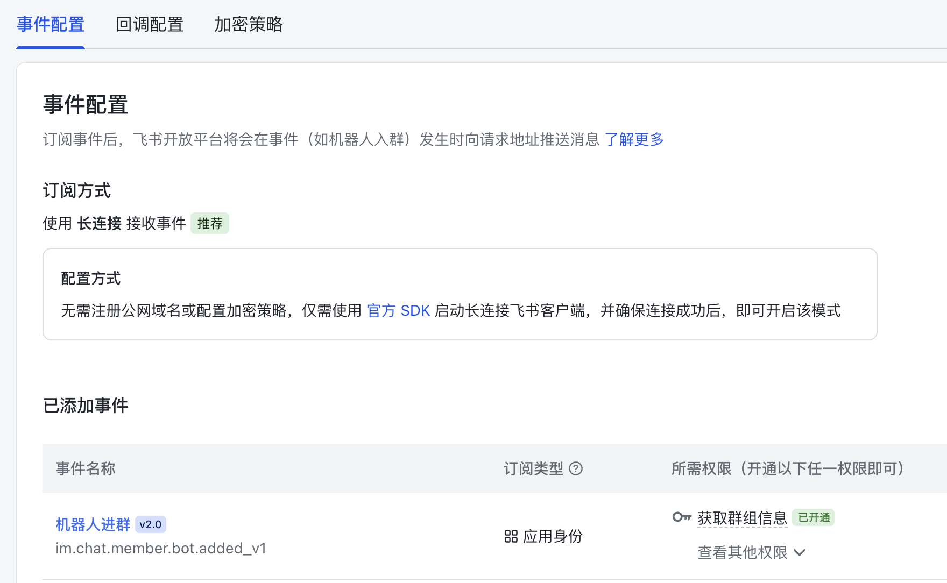Click the 已添加事件 section heading

coord(86,406)
